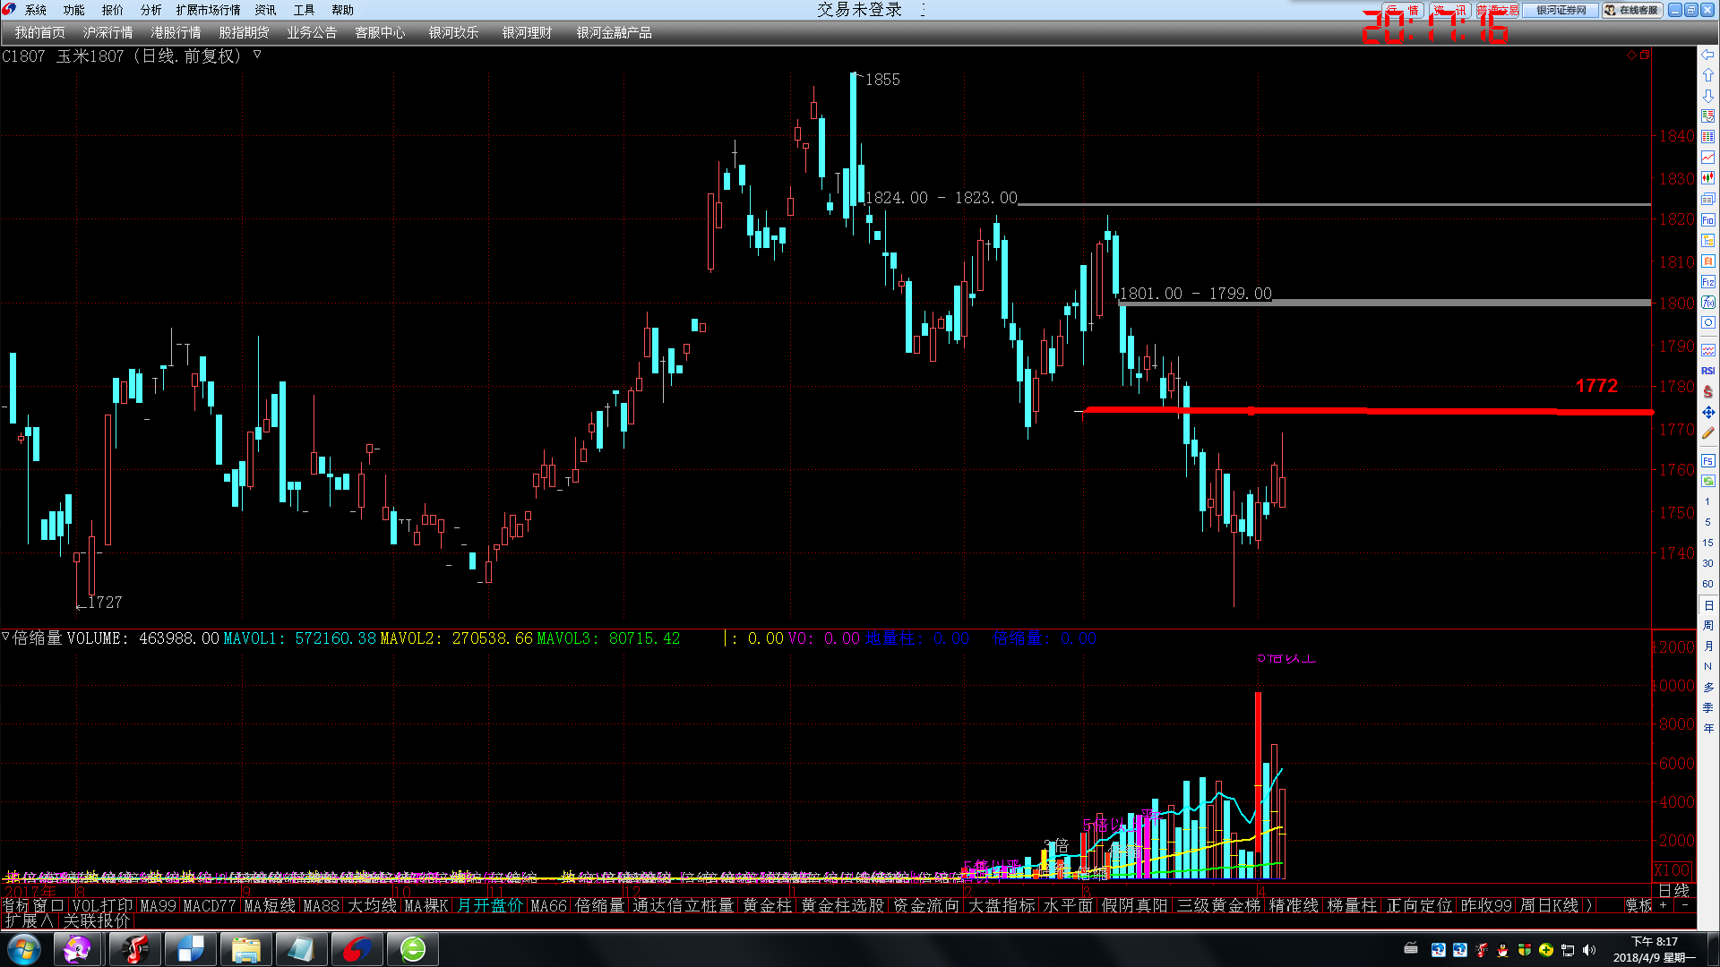This screenshot has height=967, width=1720.
Task: Select the 黄金柱 indicator tab
Action: 767,906
